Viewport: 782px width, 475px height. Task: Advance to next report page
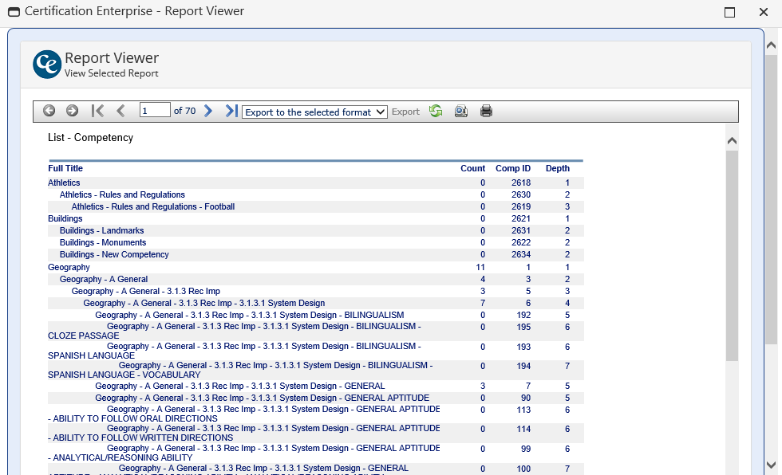(208, 112)
